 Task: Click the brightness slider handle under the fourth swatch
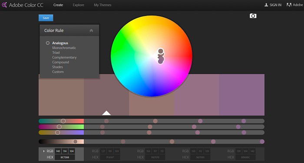click(213, 141)
